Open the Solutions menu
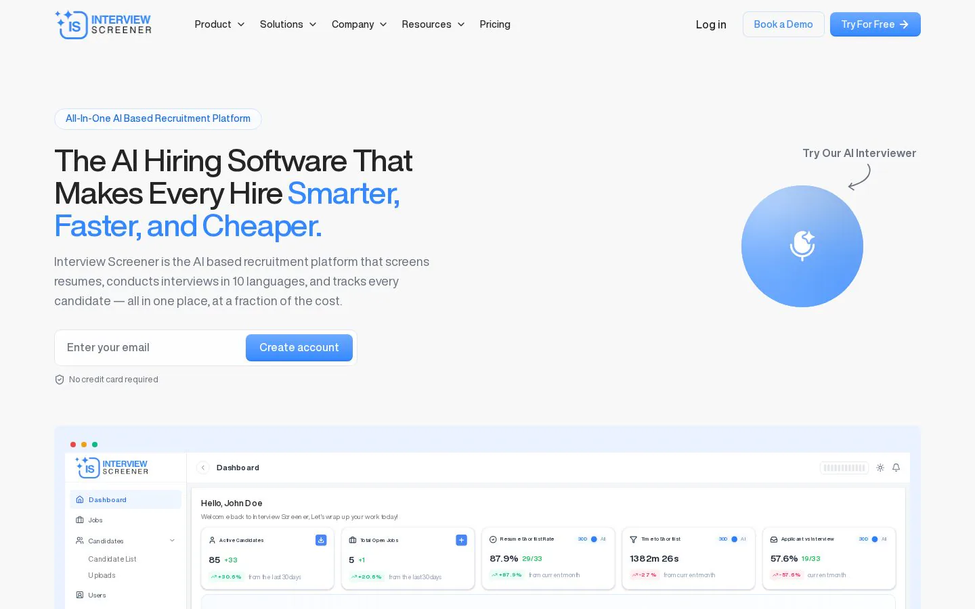 pyautogui.click(x=288, y=24)
